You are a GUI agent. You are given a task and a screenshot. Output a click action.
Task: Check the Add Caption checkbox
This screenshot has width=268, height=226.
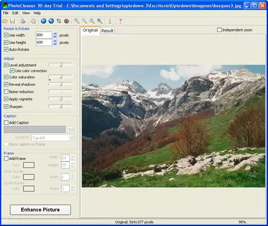(6, 122)
